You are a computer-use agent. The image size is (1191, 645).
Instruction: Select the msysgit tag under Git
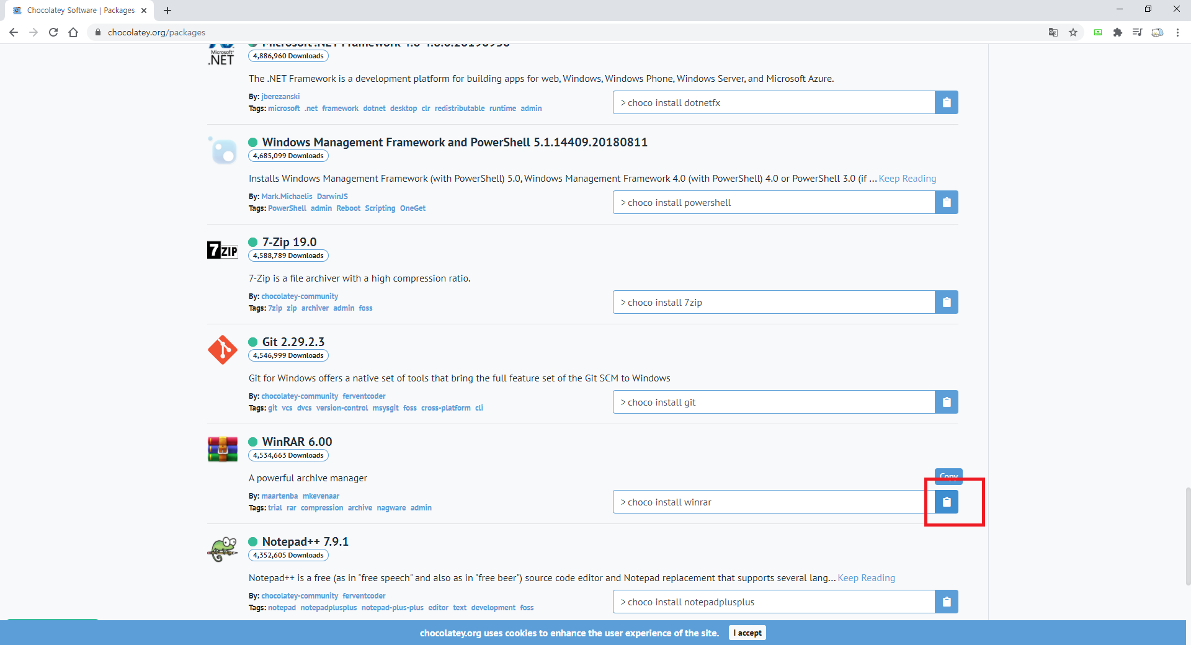[x=385, y=408]
